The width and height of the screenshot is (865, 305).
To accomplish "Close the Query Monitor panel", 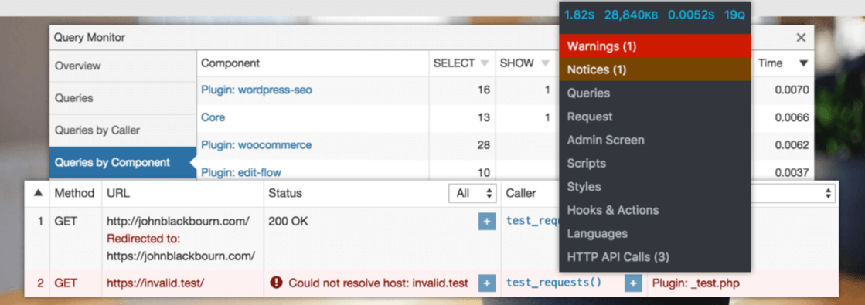I will pyautogui.click(x=801, y=38).
